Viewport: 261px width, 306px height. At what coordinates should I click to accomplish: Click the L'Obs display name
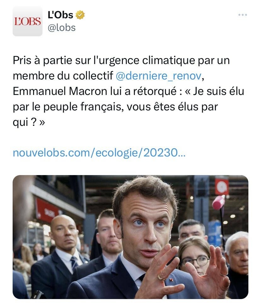60,15
